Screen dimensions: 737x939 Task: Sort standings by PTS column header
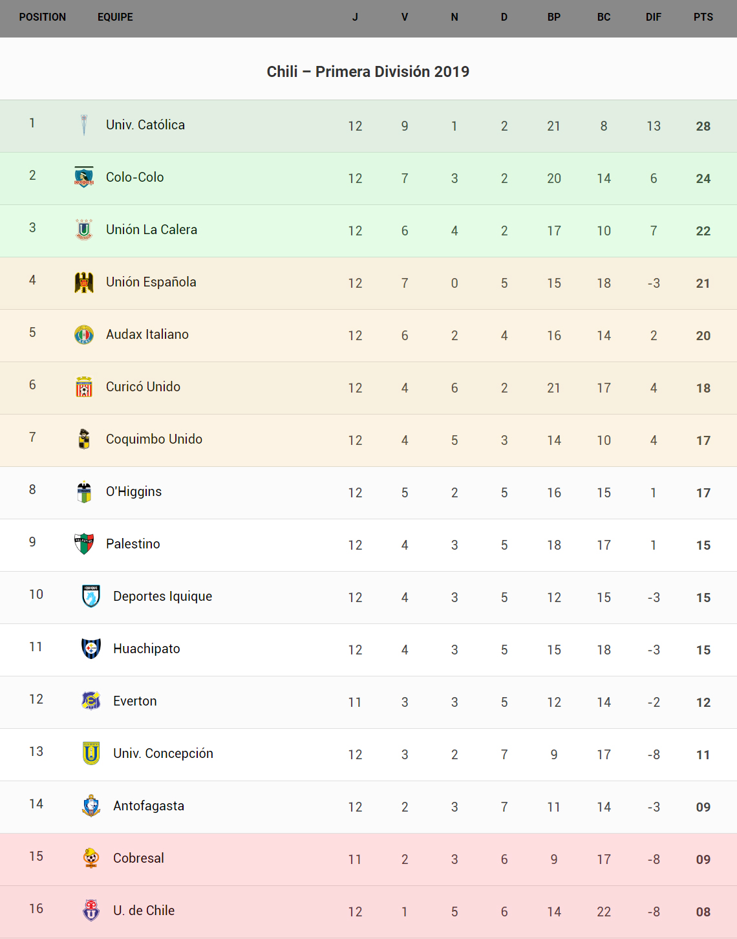click(x=703, y=17)
